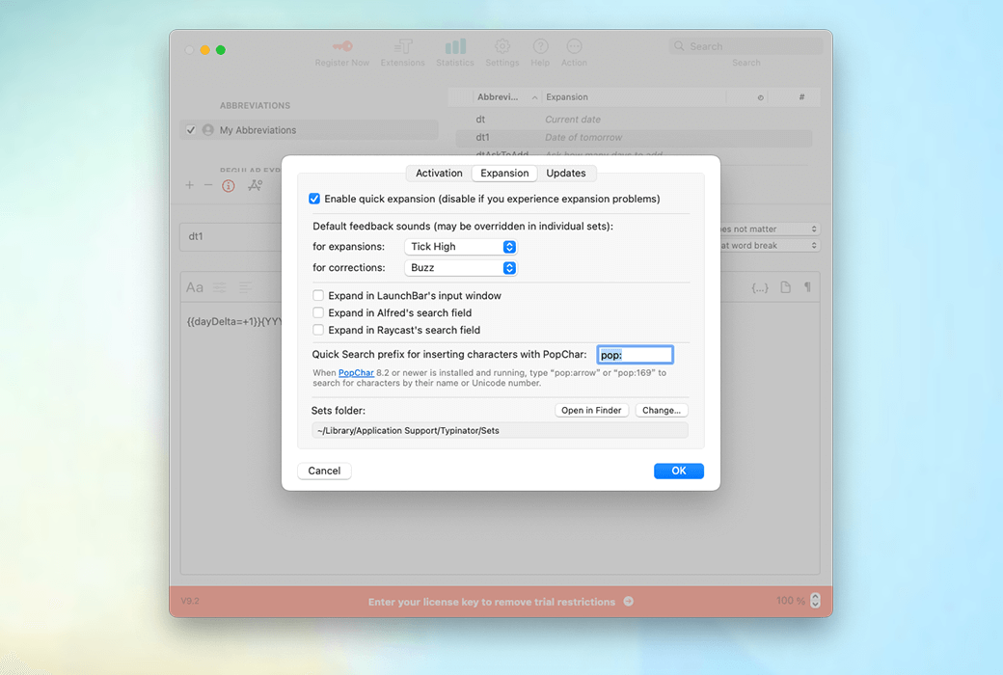Follow the PopChar link
Image resolution: width=1003 pixels, height=675 pixels.
(x=356, y=373)
